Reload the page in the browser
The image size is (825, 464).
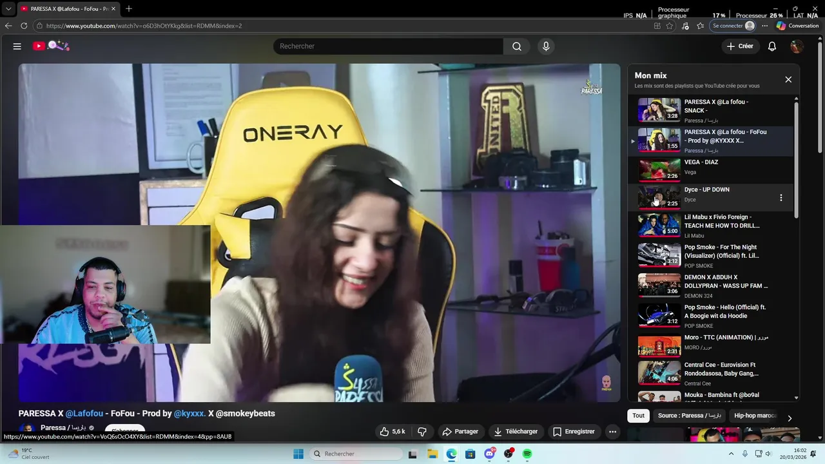(24, 26)
